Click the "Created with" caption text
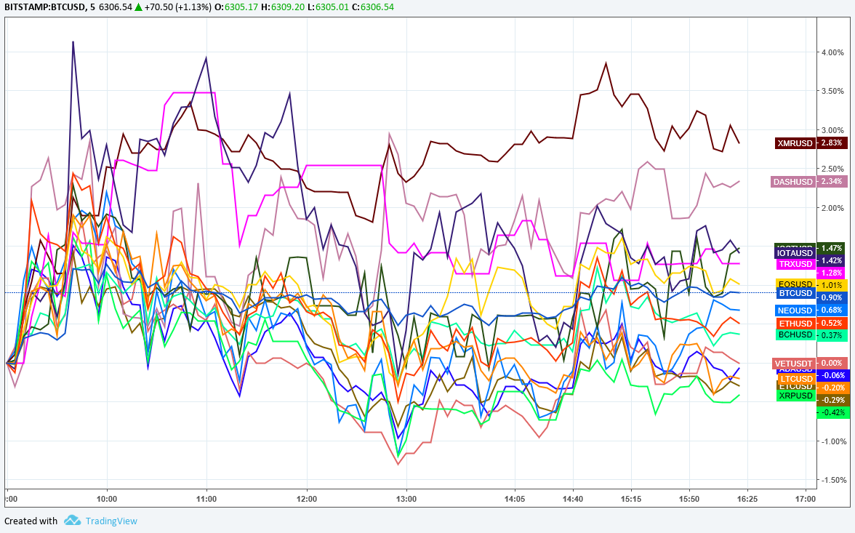Viewport: 855px width, 533px height. 31,521
